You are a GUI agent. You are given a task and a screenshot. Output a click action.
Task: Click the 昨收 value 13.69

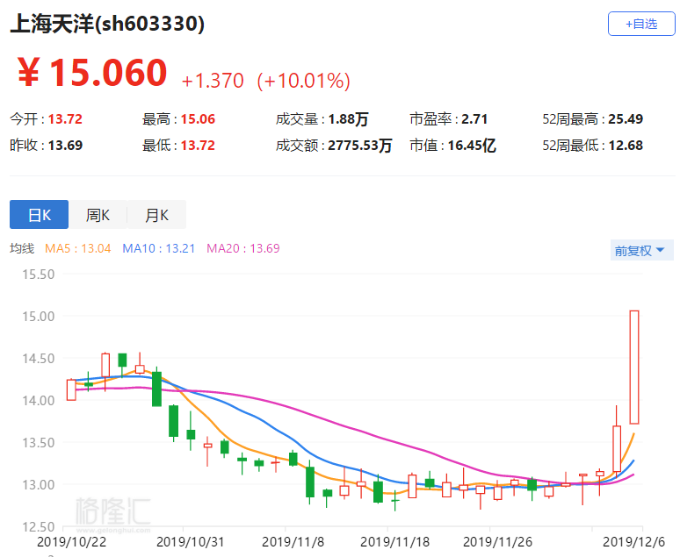pos(65,145)
